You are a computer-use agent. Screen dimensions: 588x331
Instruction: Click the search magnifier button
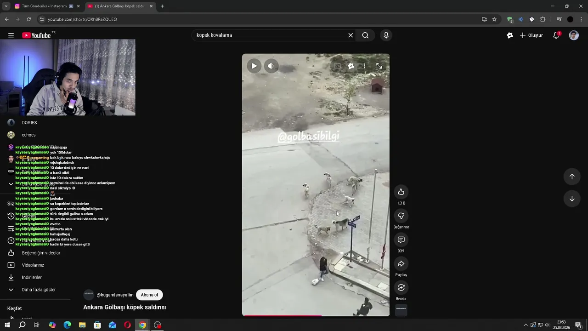click(365, 35)
